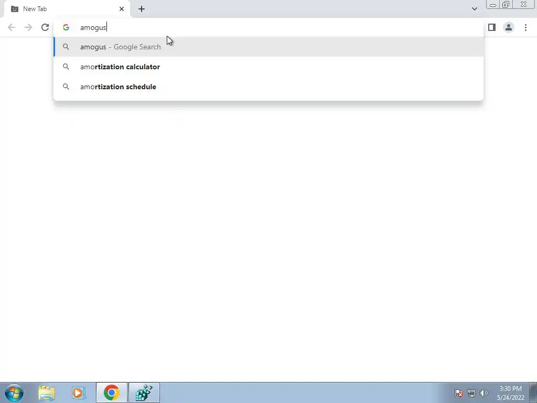537x403 pixels.
Task: Click into address bar text 'amogus'
Action: (x=93, y=27)
